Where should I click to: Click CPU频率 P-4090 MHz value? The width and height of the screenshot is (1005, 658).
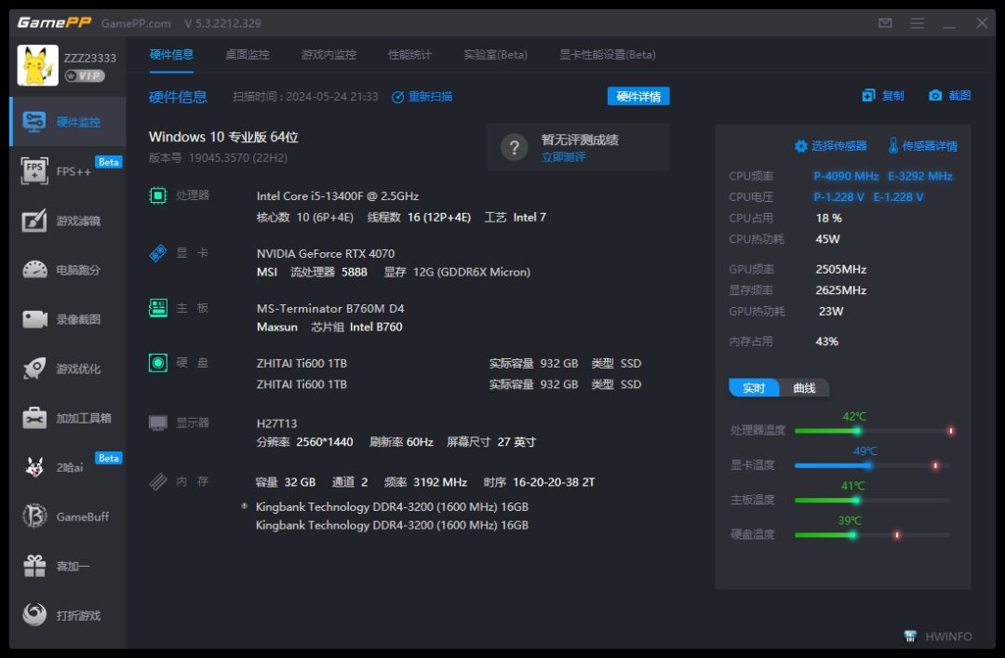[846, 176]
